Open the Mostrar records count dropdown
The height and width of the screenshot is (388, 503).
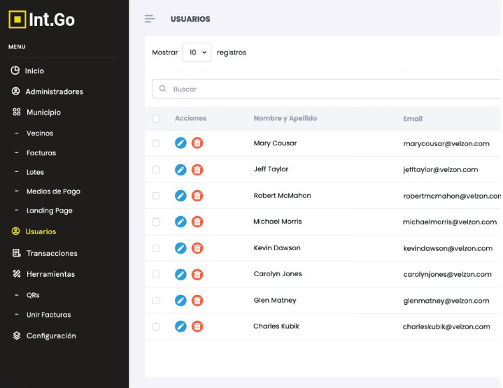coord(197,52)
